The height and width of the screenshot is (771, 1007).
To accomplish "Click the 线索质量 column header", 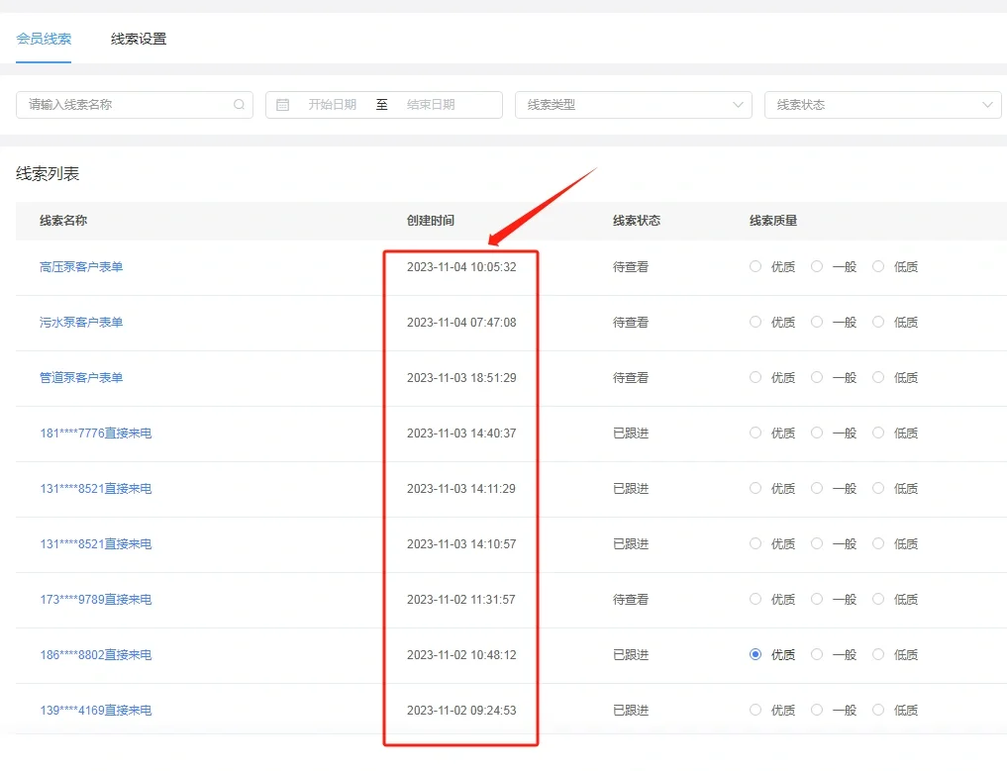I will [x=773, y=220].
